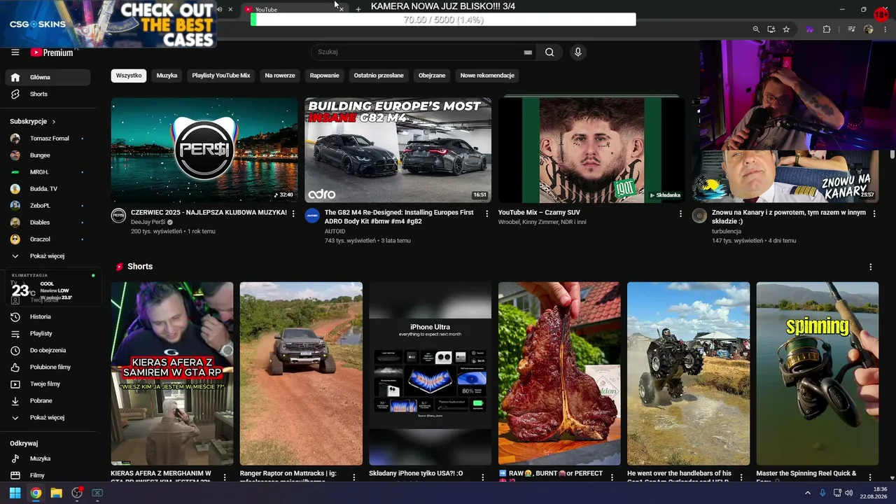This screenshot has height=504, width=896.
Task: Open Polubione filmy liked videos
Action: point(48,367)
